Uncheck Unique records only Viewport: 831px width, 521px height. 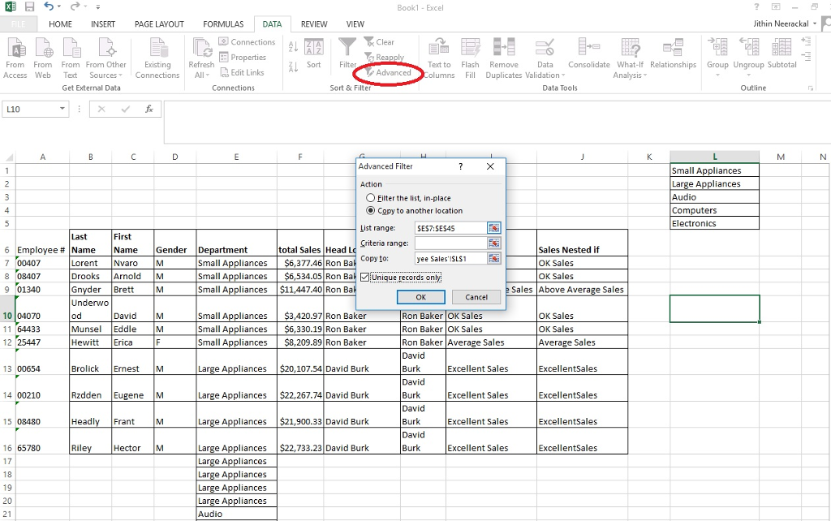pos(364,277)
